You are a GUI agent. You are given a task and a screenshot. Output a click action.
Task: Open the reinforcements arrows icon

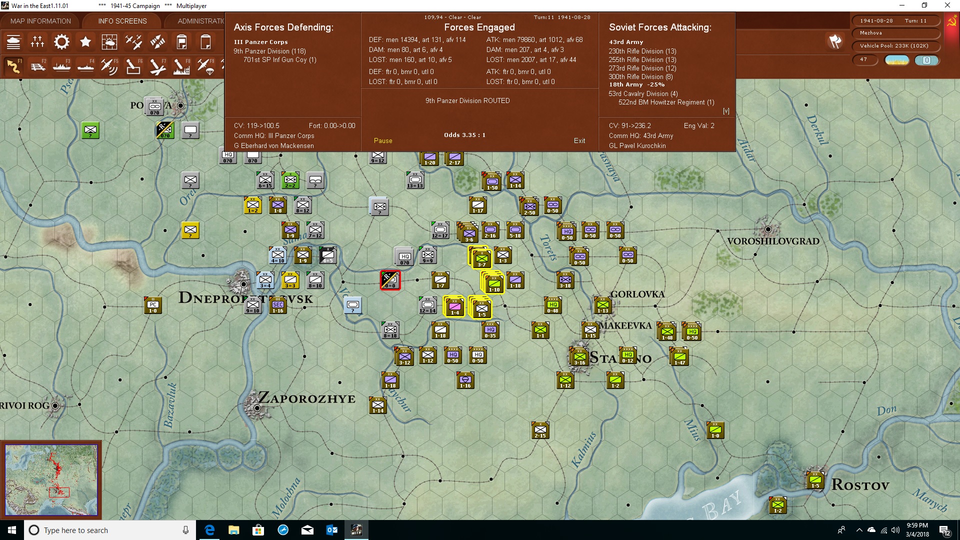157,42
